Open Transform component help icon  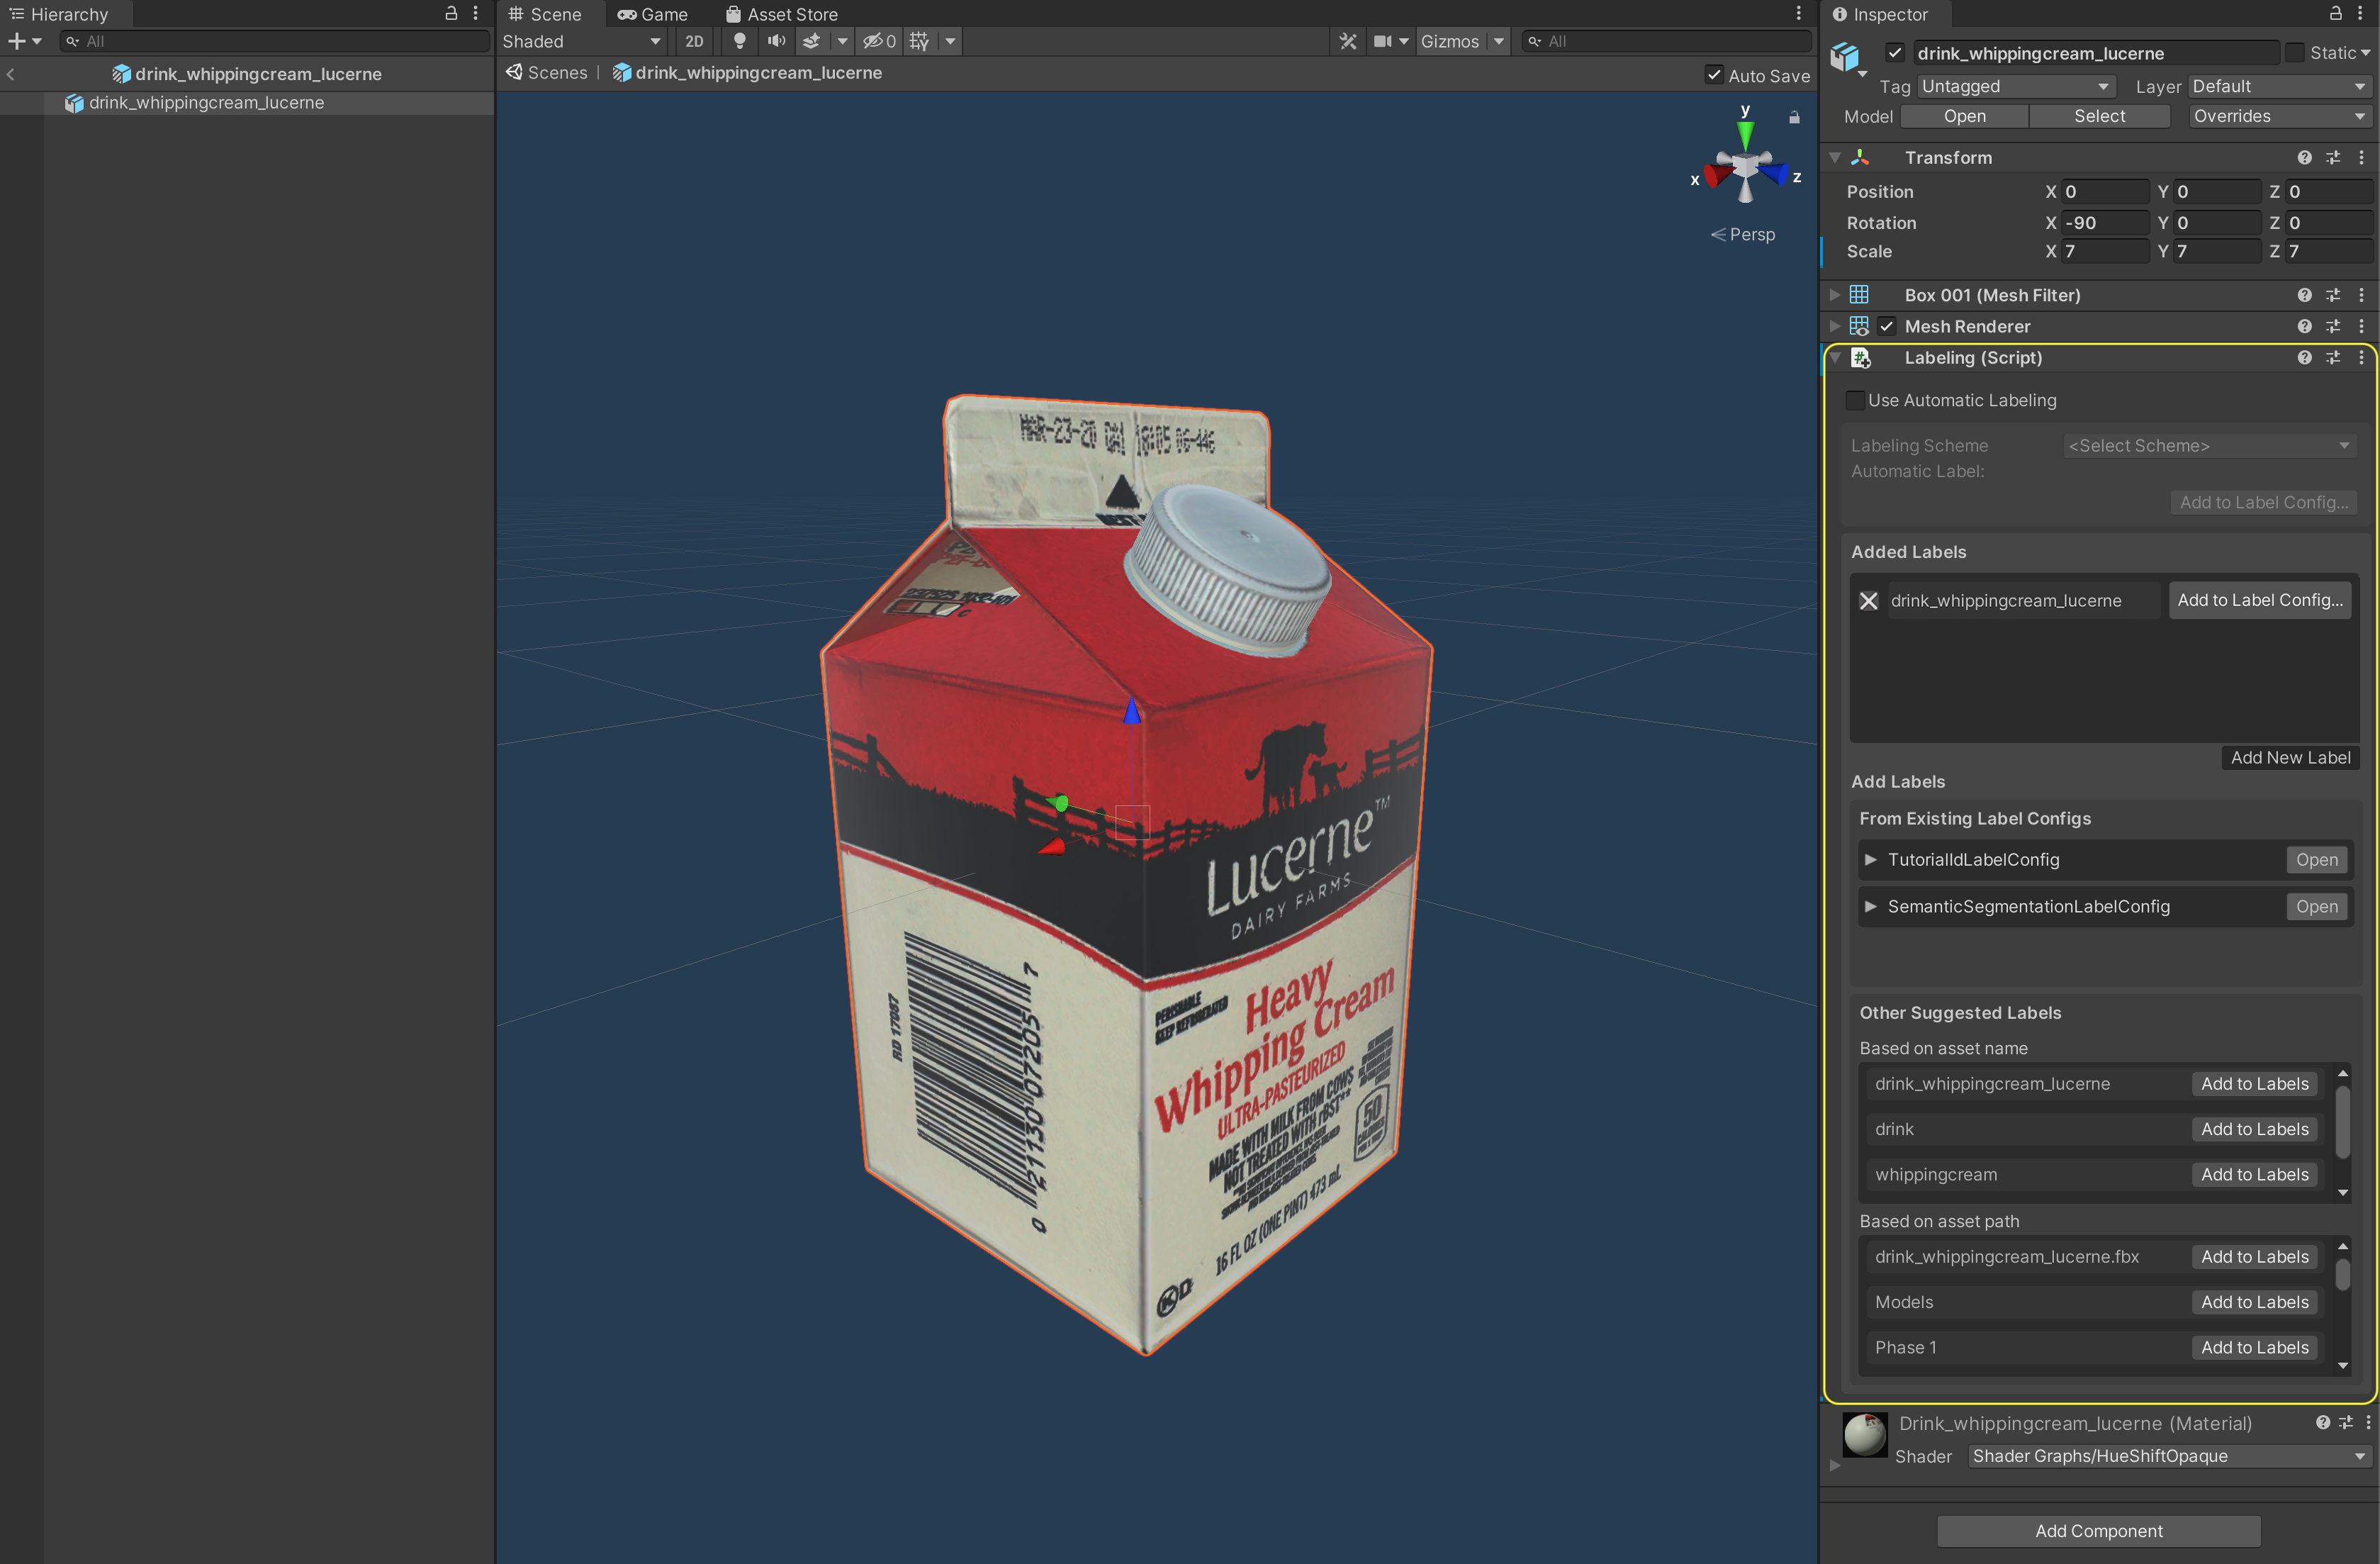(x=2304, y=158)
